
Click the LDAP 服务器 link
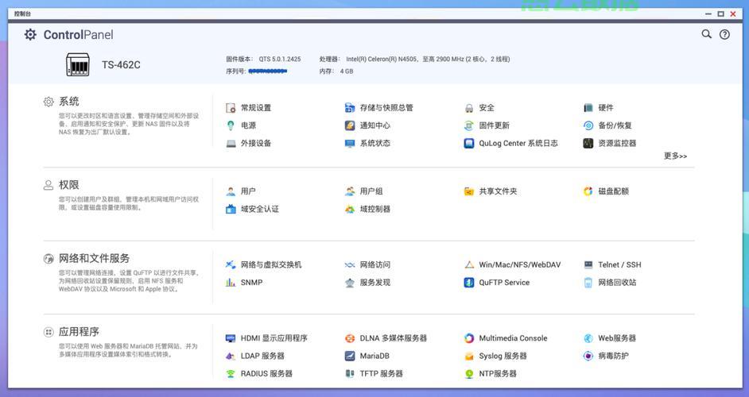coord(262,356)
